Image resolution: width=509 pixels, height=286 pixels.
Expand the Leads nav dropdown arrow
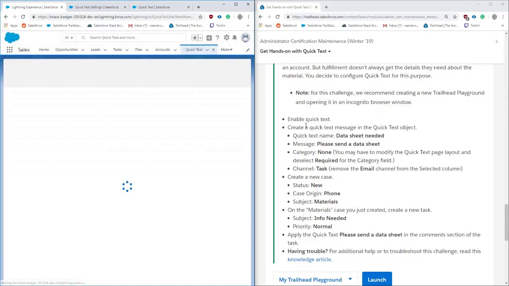point(105,50)
